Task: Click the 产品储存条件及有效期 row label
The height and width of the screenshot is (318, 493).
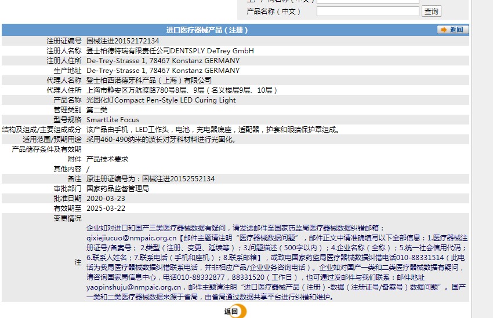Action: click(x=46, y=149)
